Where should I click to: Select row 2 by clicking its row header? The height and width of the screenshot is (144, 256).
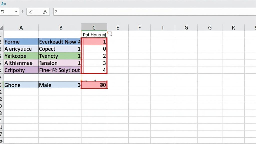pos(1,42)
